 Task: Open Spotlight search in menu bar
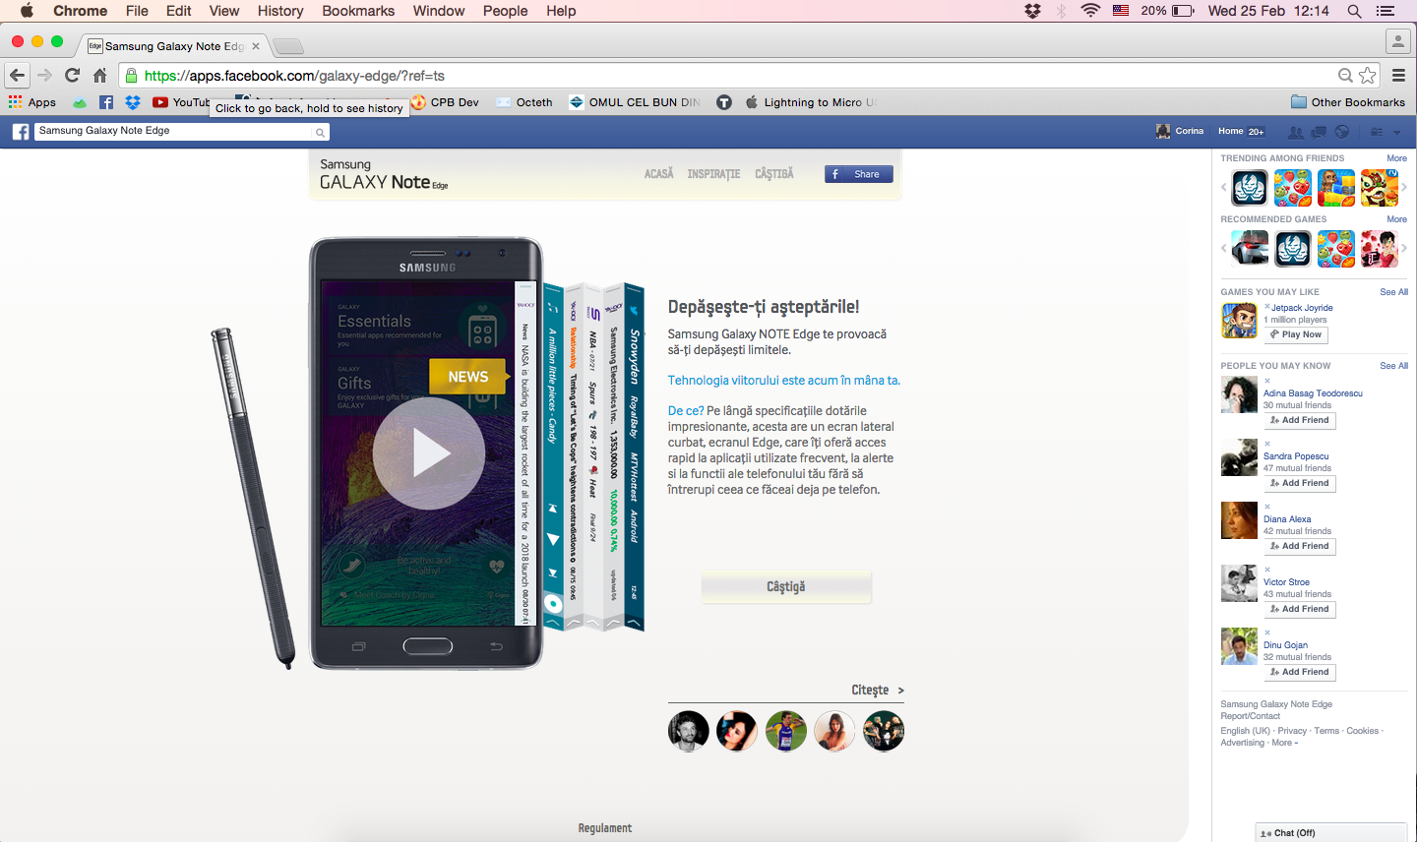1354,11
